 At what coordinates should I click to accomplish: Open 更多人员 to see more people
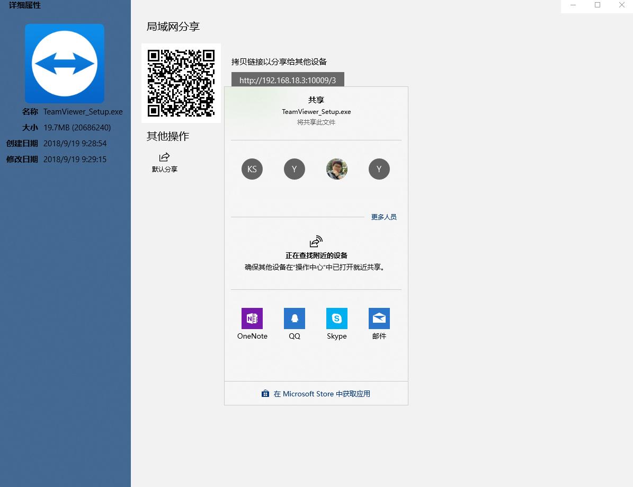tap(384, 217)
